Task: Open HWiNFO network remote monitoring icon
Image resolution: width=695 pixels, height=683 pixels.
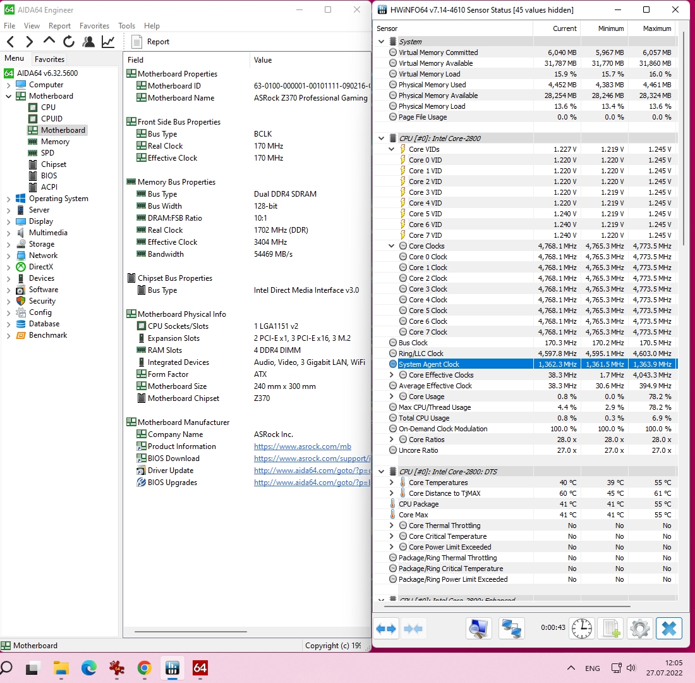Action: pyautogui.click(x=511, y=629)
